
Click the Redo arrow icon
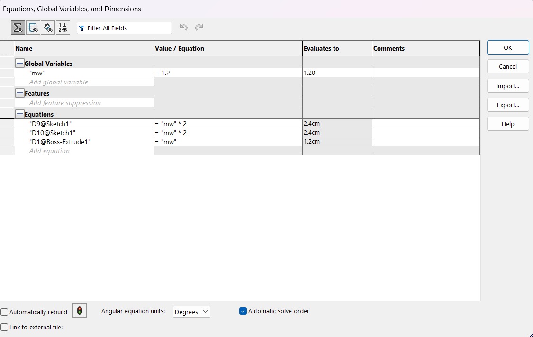[x=199, y=27]
